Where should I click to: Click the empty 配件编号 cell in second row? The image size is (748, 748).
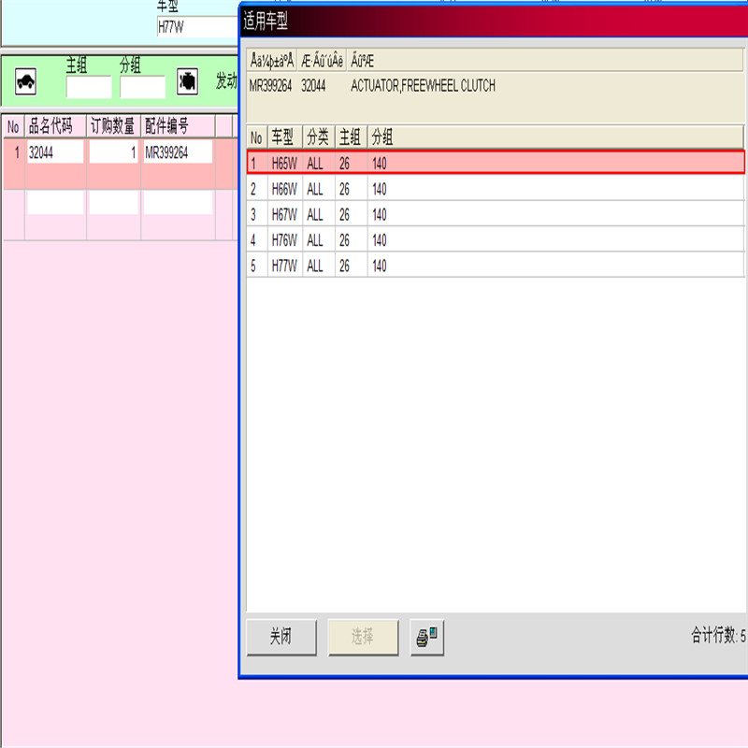(x=178, y=202)
